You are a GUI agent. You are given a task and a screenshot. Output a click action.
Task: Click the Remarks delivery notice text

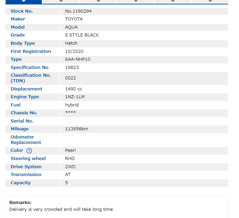pyautogui.click(x=61, y=209)
